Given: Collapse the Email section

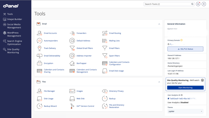Looking at the screenshot, I should [159, 24].
